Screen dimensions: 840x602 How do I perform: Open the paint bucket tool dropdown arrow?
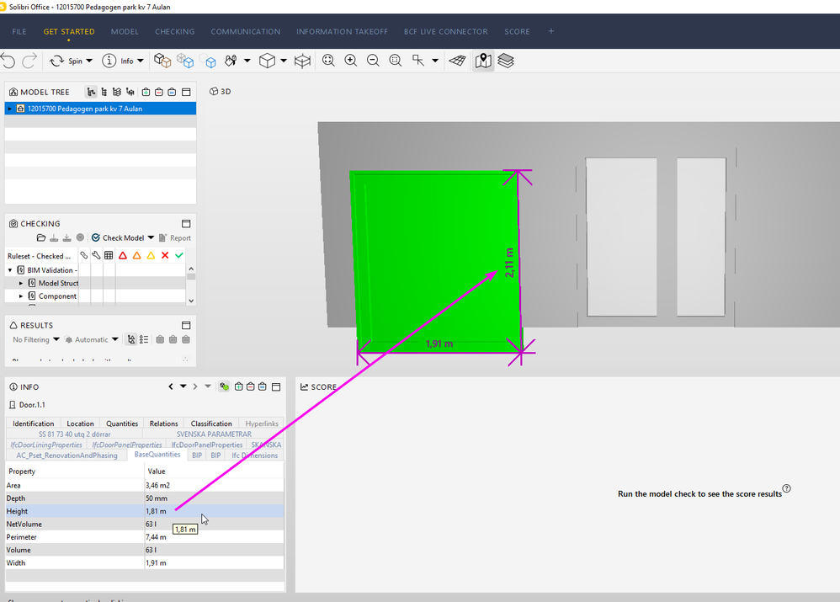click(247, 61)
